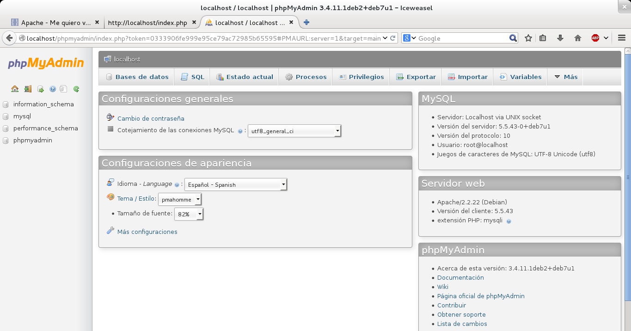Image resolution: width=631 pixels, height=331 pixels.
Task: Open the MySQL documentation pages icon in sidebar
Action: point(64,89)
